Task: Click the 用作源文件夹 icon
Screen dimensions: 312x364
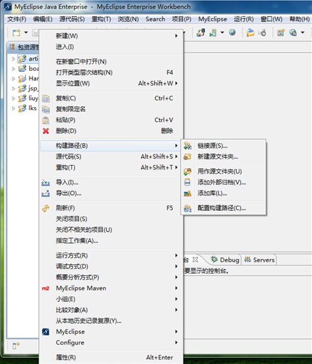Action: [188, 172]
